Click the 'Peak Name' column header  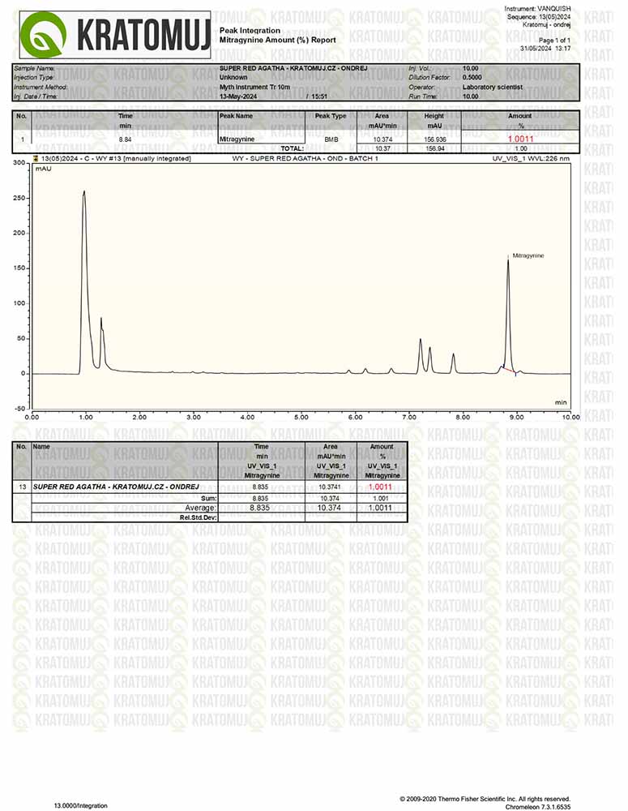pos(237,116)
